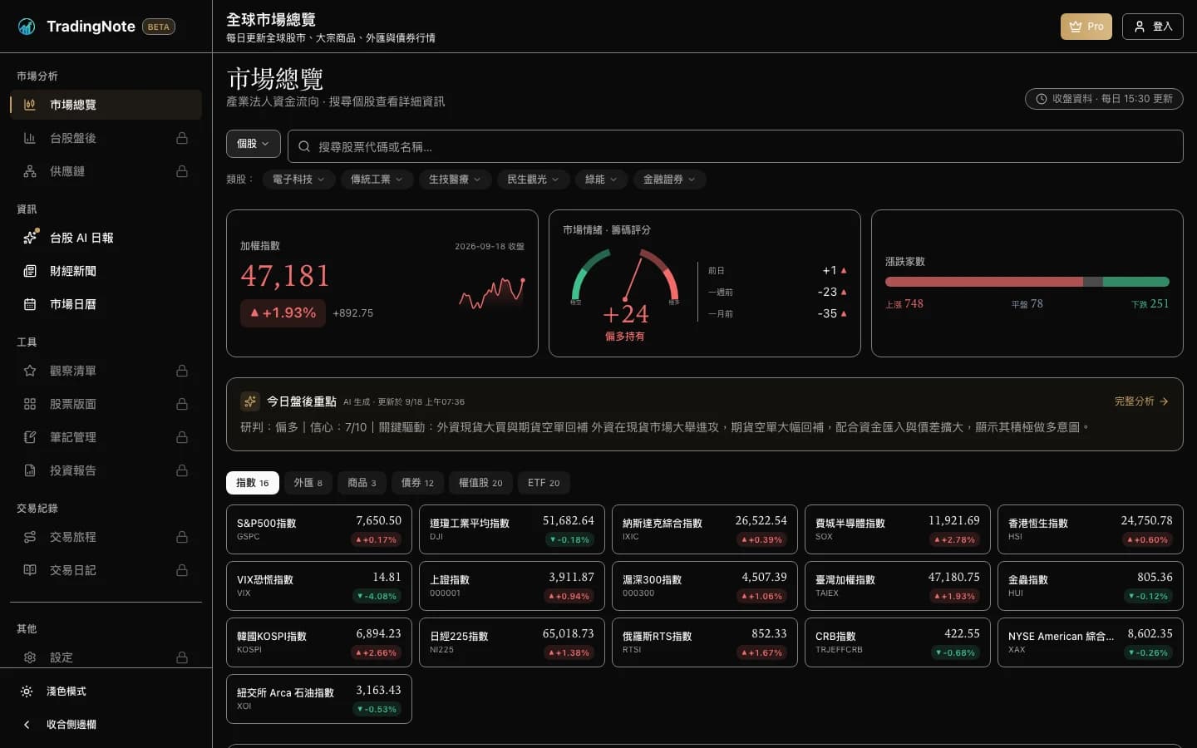
Task: Click the 投資報告 document icon
Action: [x=30, y=470]
